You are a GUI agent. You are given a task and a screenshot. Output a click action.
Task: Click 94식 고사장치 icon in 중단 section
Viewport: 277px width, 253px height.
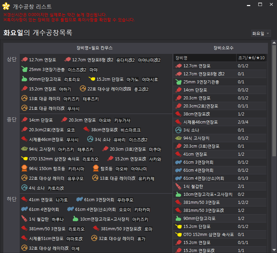24,149
